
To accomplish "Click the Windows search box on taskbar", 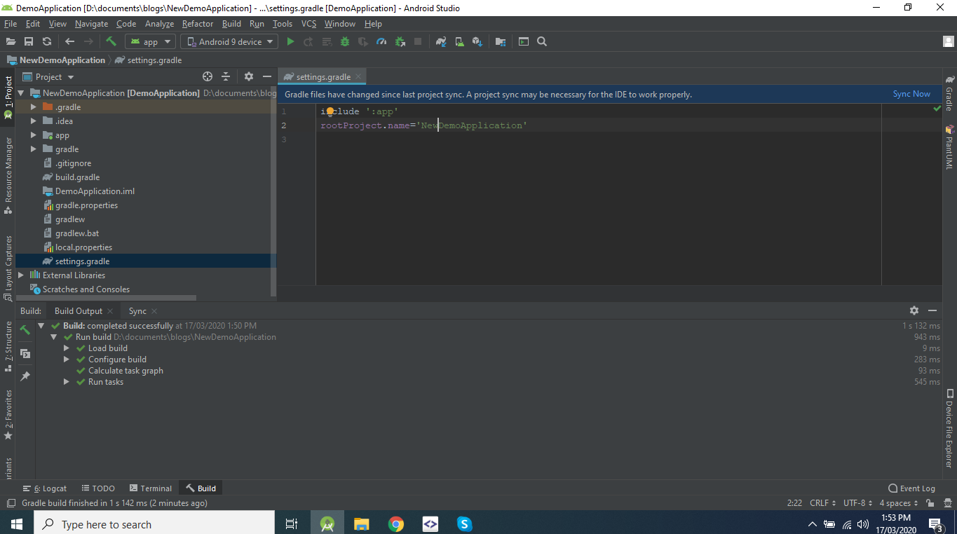I will click(x=154, y=524).
